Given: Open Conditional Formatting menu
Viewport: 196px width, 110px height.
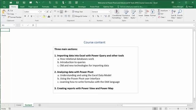Looking at the screenshot, I should click(x=117, y=14).
